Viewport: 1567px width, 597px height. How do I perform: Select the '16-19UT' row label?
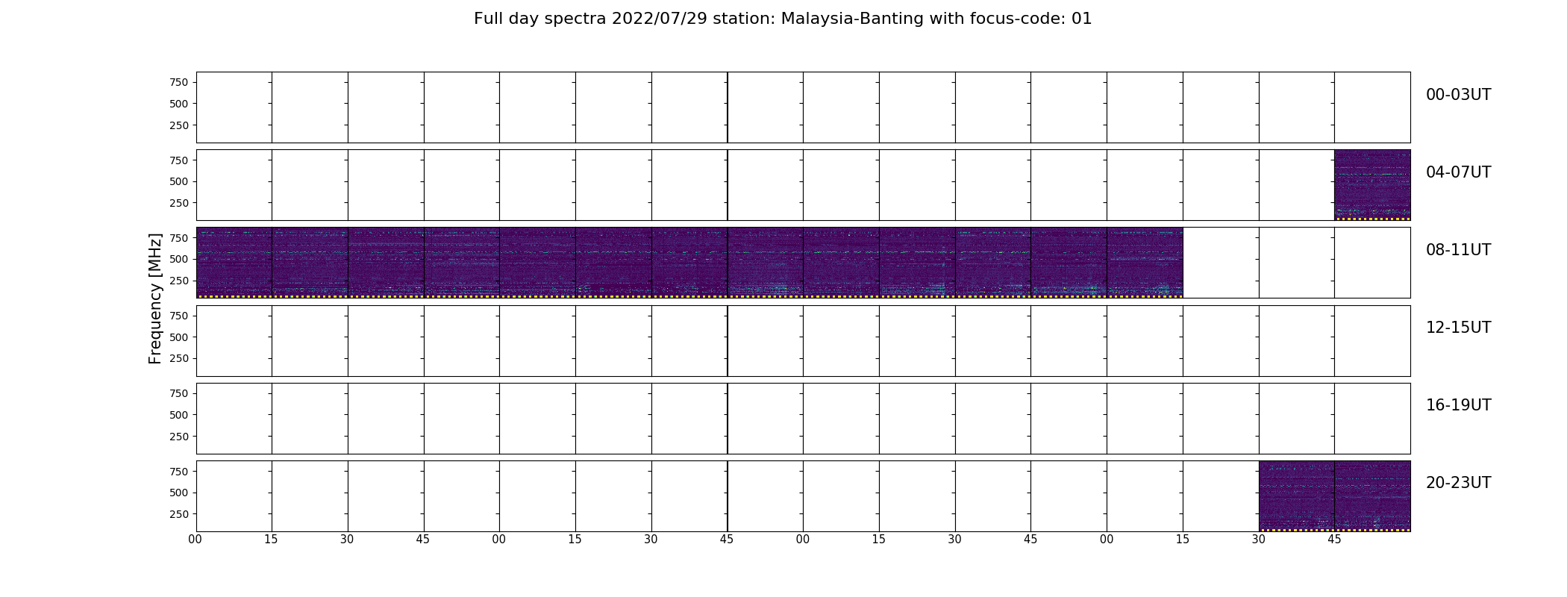point(1458,405)
